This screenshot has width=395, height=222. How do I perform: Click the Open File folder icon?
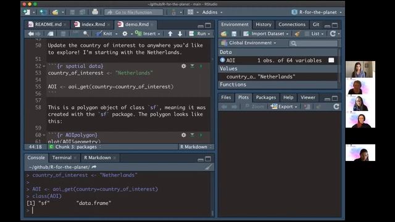(56, 12)
